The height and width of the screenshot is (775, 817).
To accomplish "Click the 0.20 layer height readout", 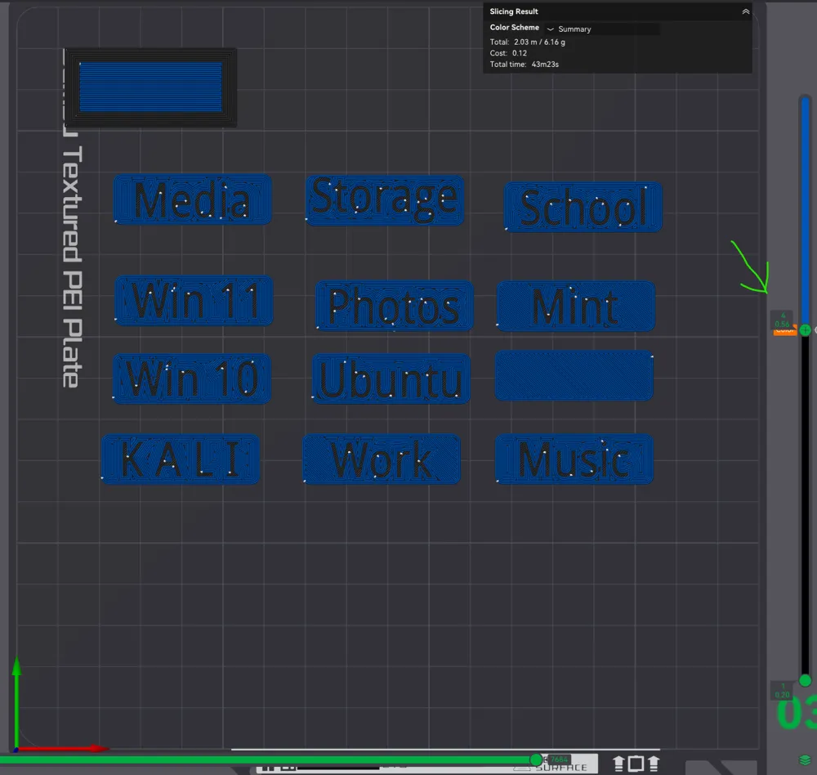I will point(782,695).
